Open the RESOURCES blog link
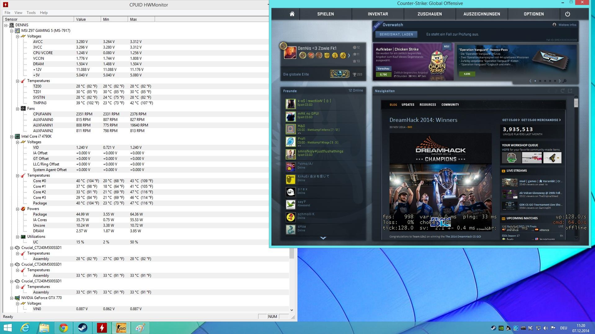The height and width of the screenshot is (334, 595). [428, 105]
